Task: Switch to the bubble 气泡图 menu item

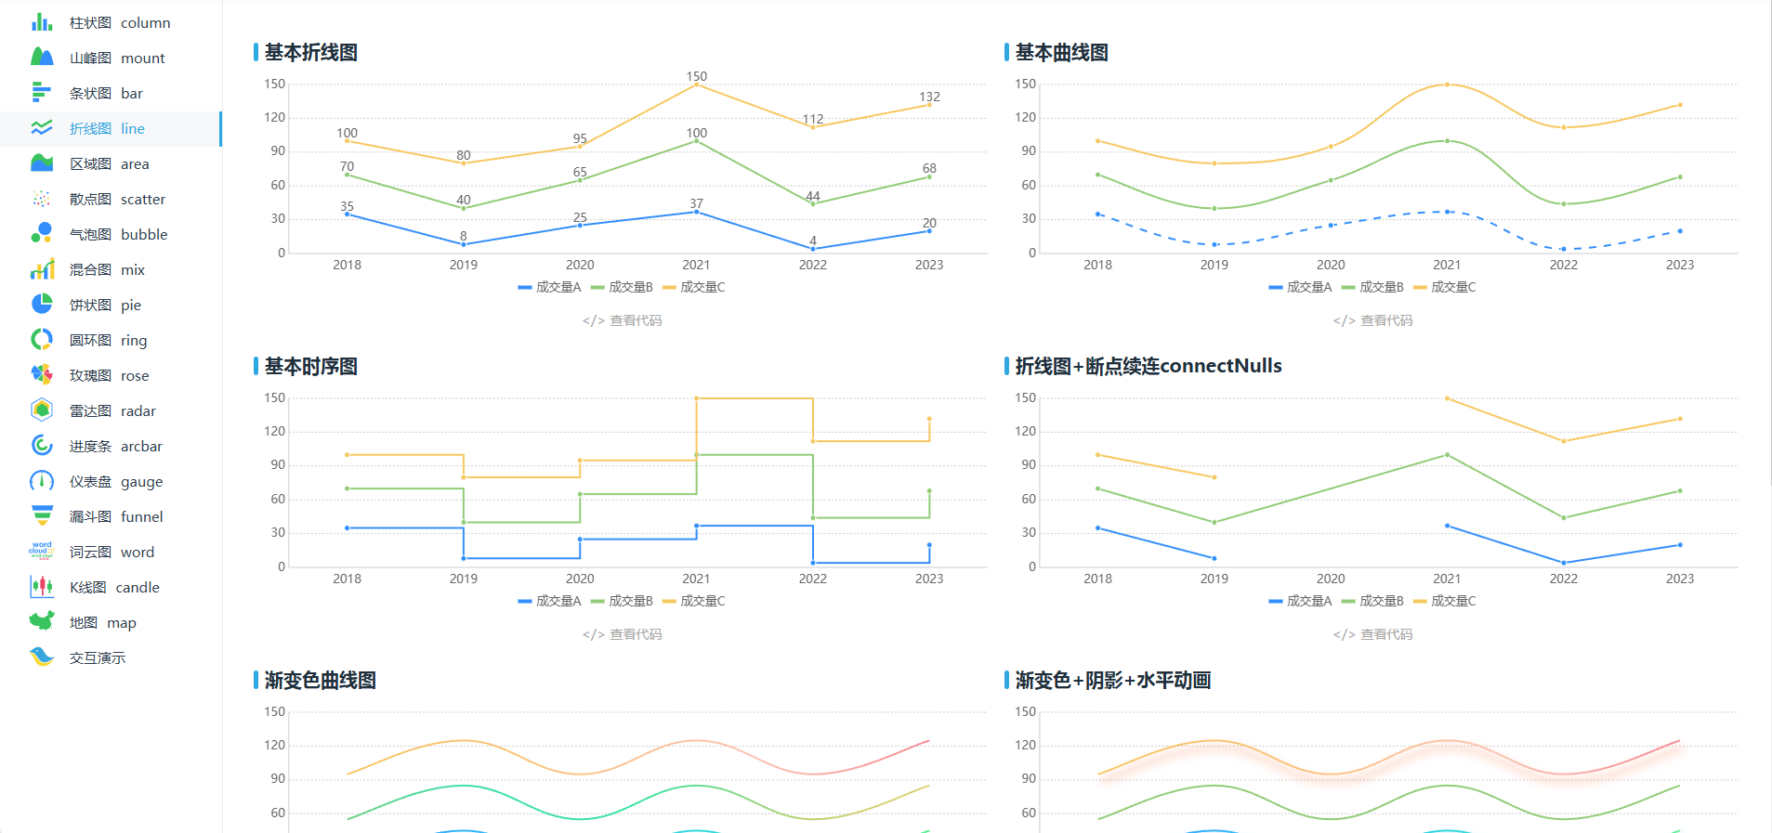Action: click(118, 234)
